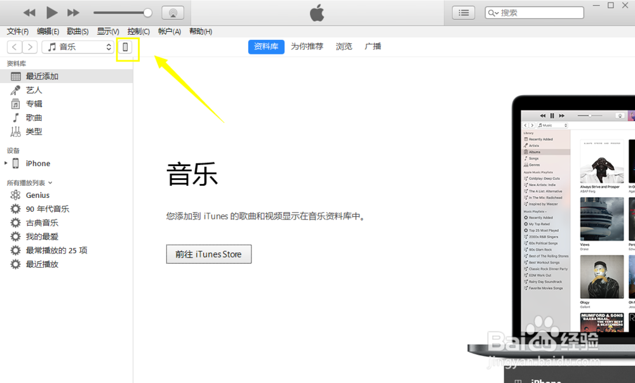Open the 控制(C) menu

coord(138,32)
